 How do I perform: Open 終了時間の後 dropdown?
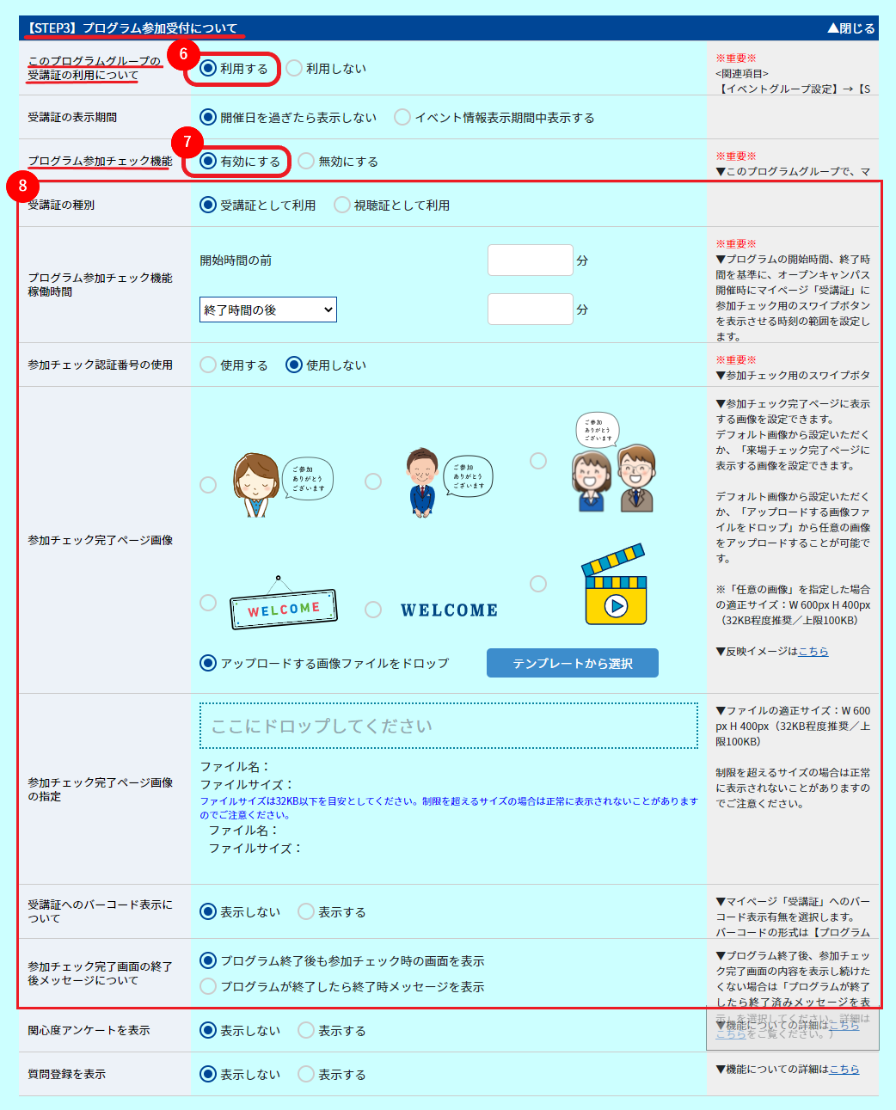point(268,310)
